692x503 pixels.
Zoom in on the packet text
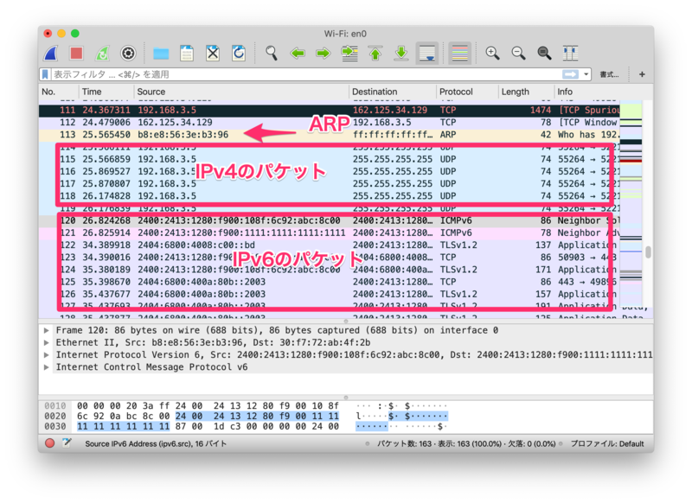(x=492, y=54)
